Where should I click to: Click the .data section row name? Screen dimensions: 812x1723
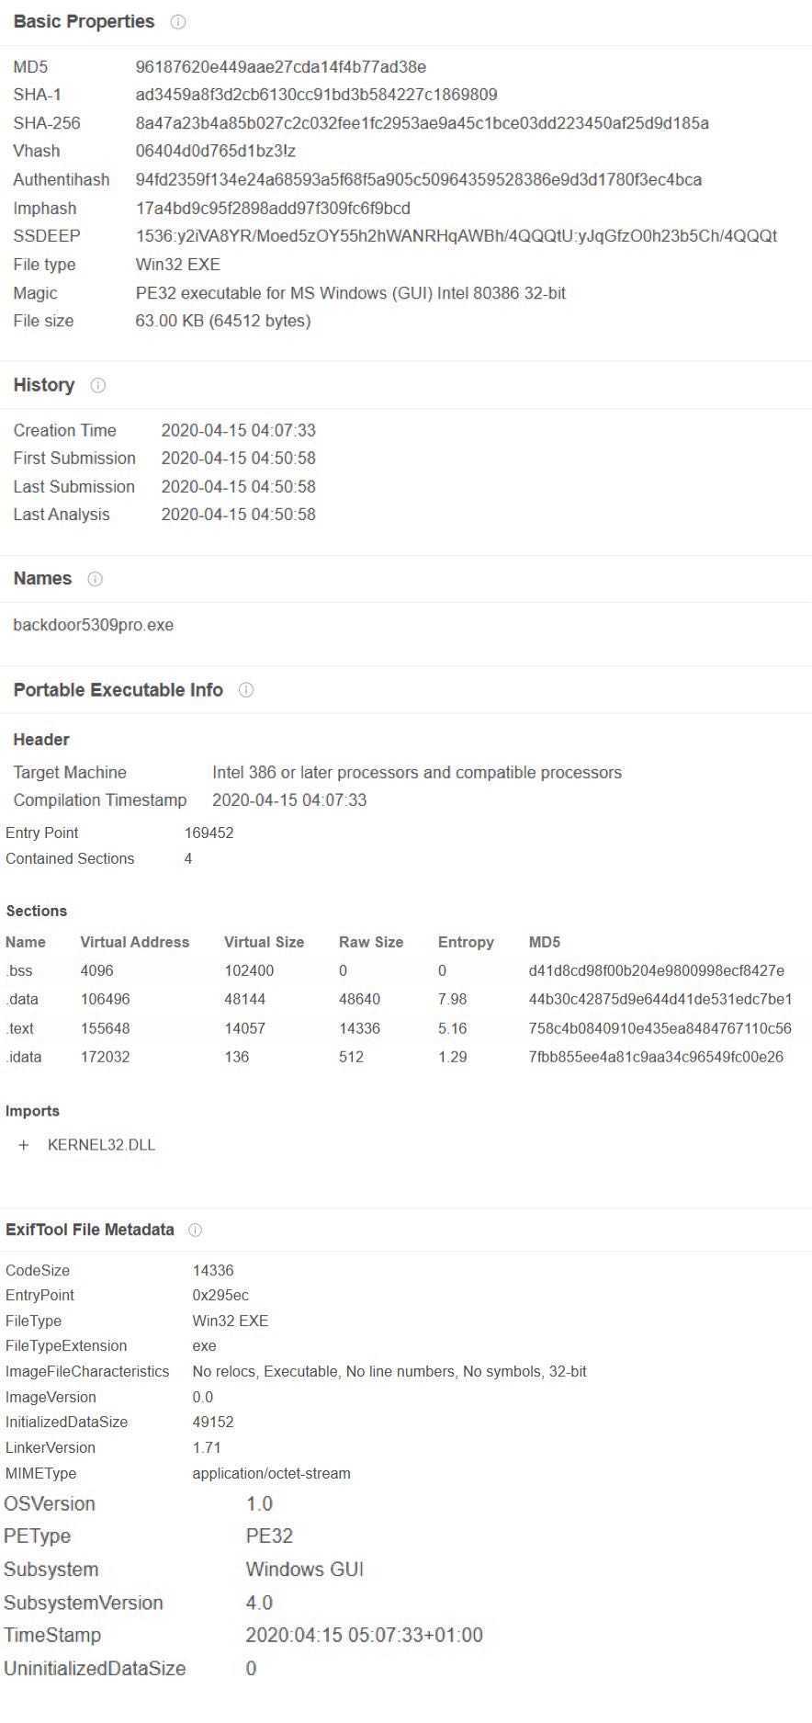(x=22, y=999)
